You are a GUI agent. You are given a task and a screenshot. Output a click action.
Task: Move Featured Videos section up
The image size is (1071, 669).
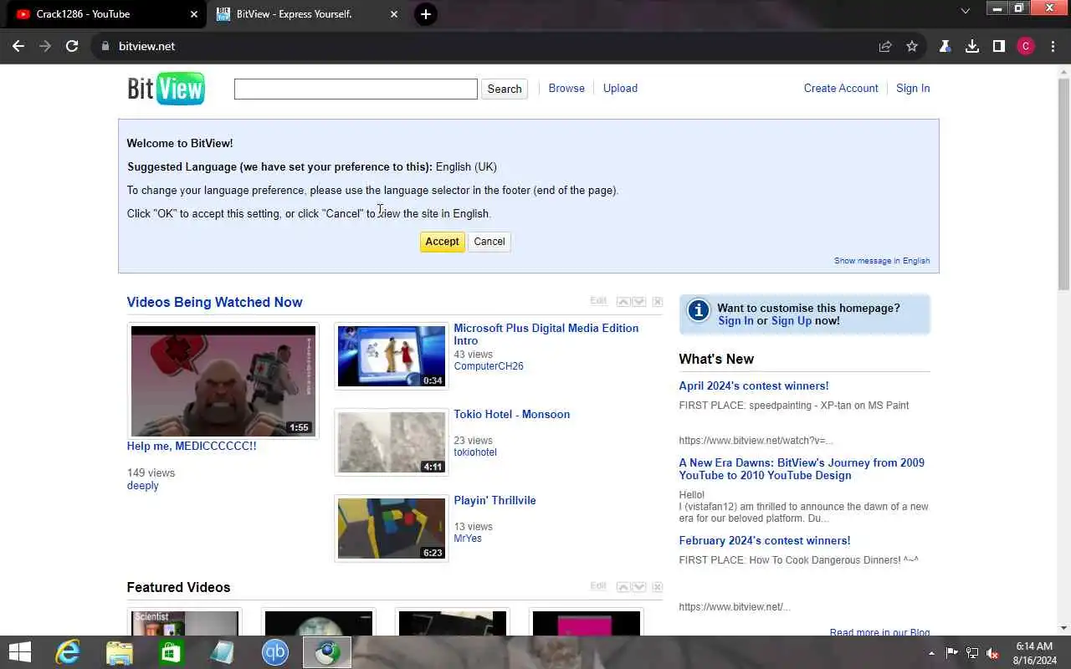(623, 587)
